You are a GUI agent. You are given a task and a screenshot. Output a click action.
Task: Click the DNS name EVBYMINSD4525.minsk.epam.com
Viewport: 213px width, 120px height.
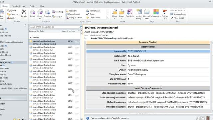(146, 61)
